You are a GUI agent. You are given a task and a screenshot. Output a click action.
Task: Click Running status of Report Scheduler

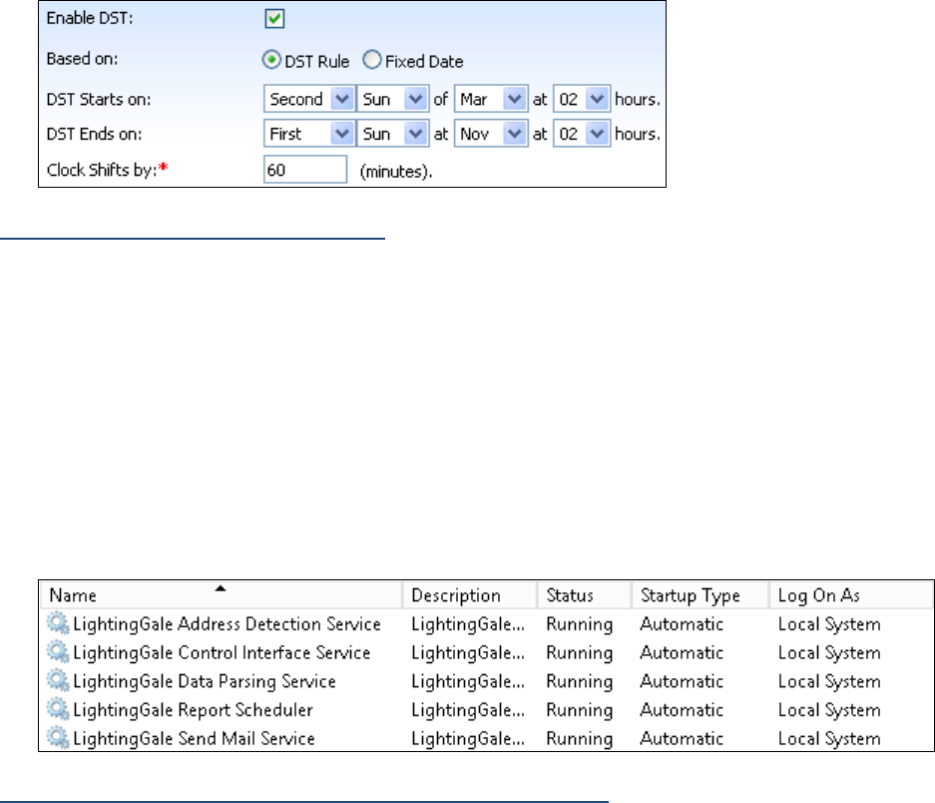(579, 710)
